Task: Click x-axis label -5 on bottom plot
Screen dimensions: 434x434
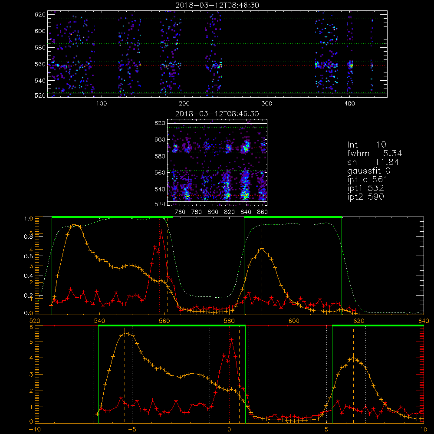Action: [132, 429]
